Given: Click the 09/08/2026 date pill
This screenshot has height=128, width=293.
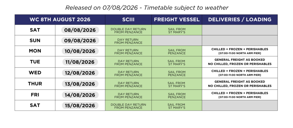Looking at the screenshot, I should click(x=80, y=41).
